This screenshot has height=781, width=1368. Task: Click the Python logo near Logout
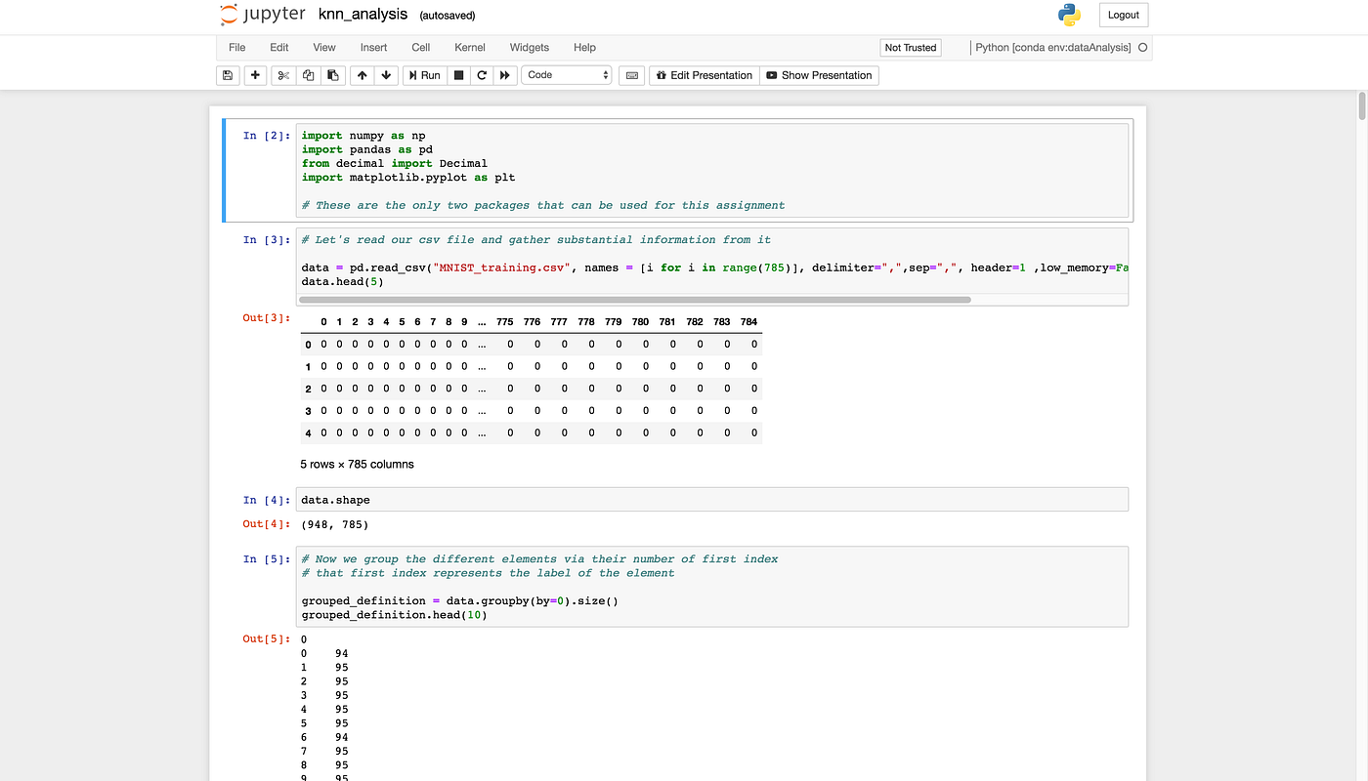pos(1069,15)
